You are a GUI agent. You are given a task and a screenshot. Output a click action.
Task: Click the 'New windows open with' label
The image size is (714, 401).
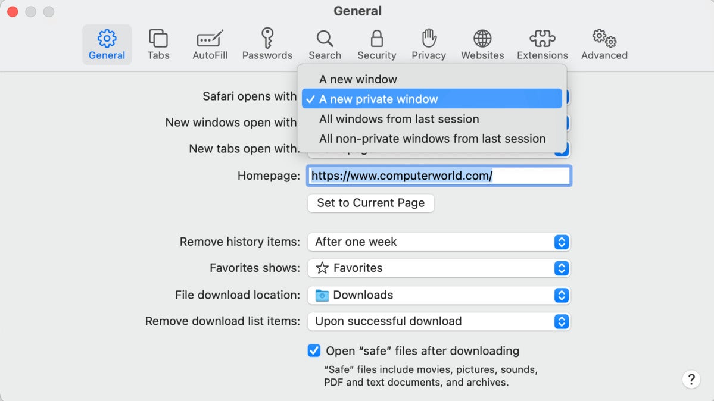point(231,123)
